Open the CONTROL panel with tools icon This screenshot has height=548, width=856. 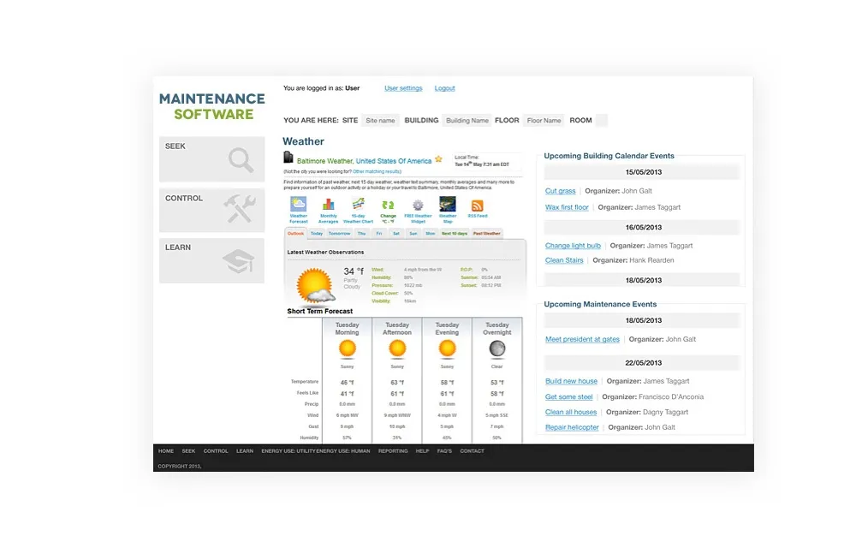click(x=211, y=210)
